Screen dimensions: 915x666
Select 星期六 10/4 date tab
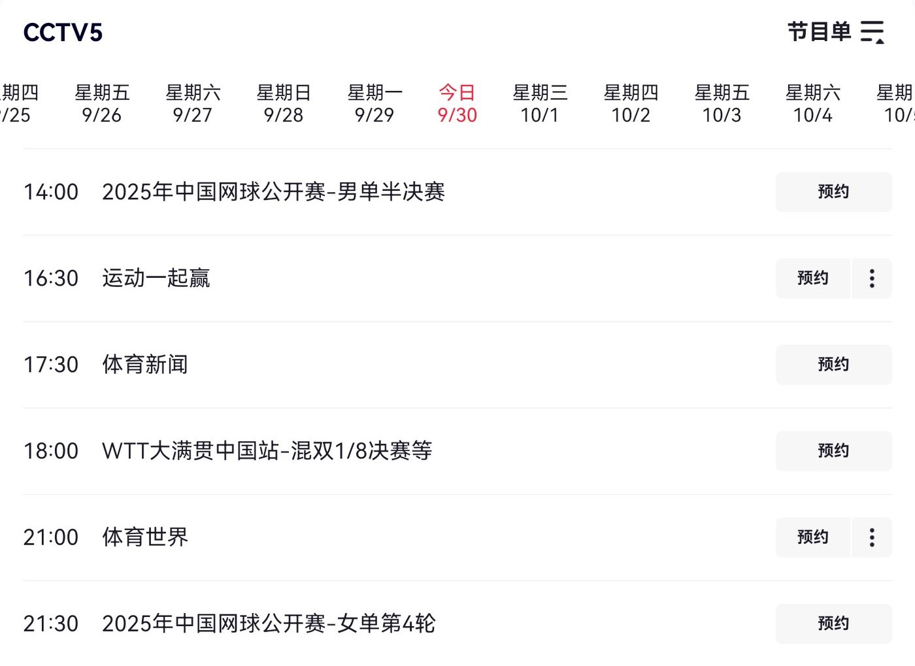(812, 104)
